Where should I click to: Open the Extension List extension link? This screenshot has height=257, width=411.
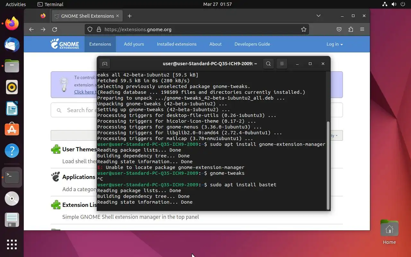pyautogui.click(x=79, y=205)
